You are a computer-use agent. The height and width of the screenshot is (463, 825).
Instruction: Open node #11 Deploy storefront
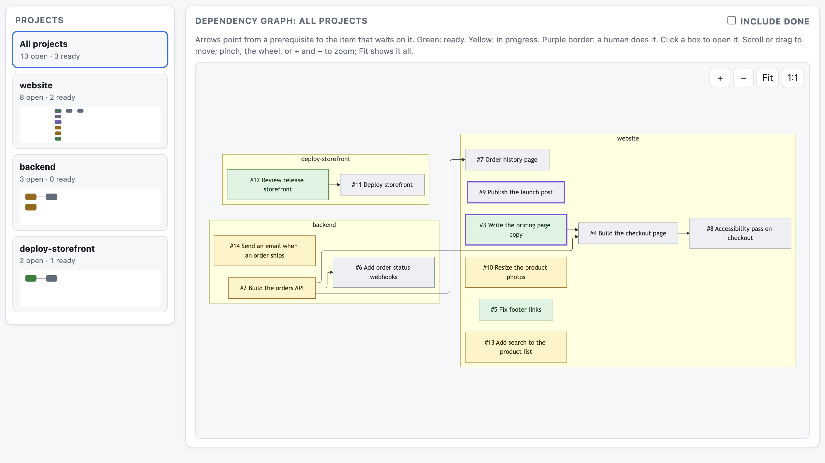[382, 185]
